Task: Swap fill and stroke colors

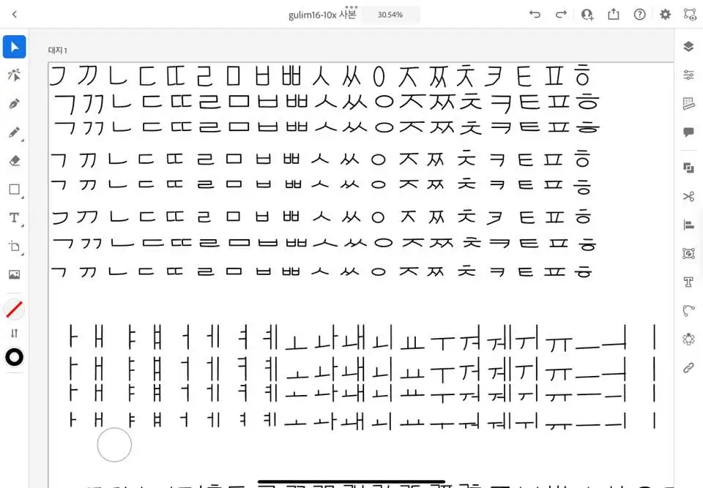Action: coord(14,333)
